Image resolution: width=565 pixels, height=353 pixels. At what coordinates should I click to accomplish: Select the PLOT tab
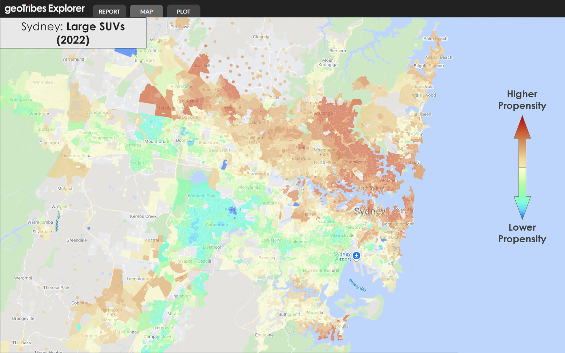183,11
